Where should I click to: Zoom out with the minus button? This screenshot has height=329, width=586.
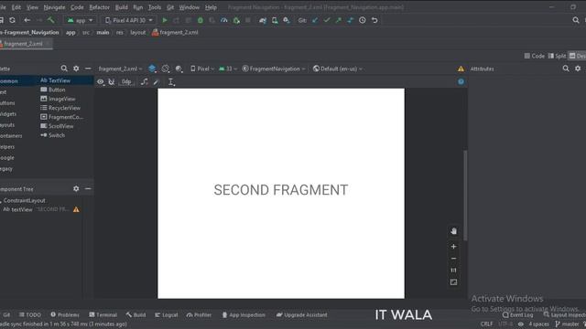[454, 259]
